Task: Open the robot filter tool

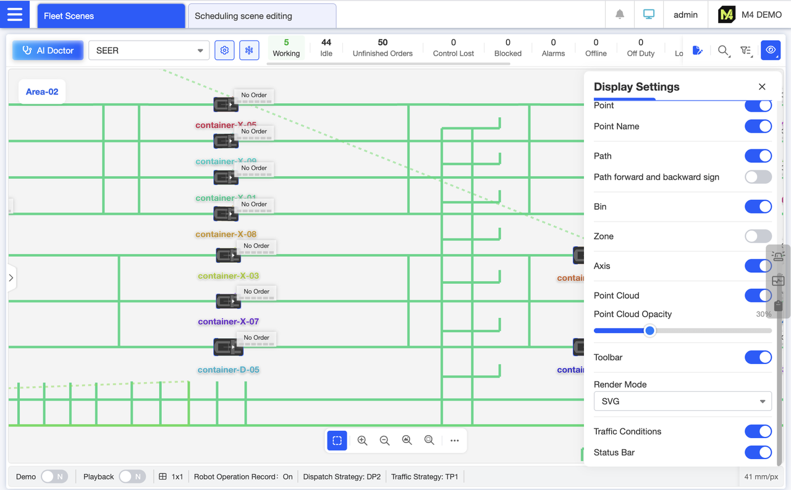Action: (x=746, y=51)
